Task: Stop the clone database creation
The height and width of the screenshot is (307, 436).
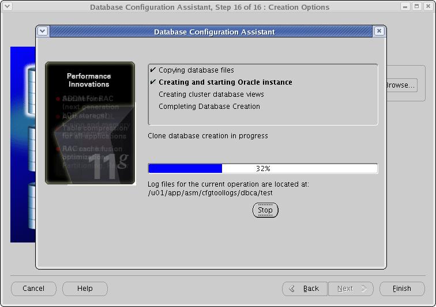Action: click(265, 210)
